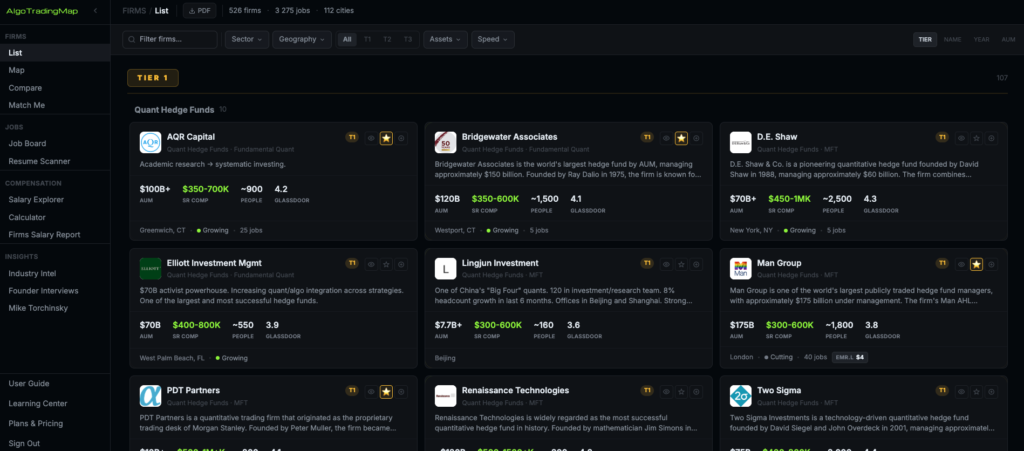Open Resume Scanner page
Viewport: 1024px width, 451px height.
pos(55,161)
